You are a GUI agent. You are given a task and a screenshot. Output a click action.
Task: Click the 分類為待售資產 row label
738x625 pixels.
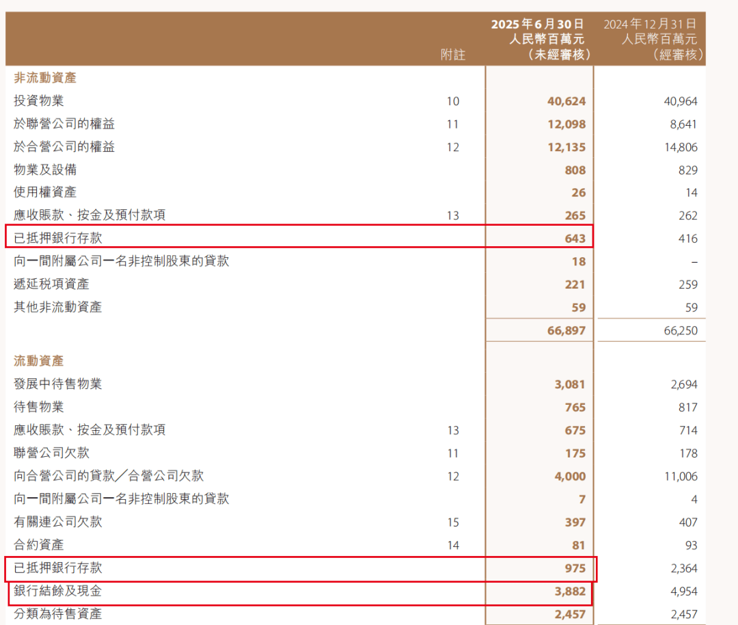coord(57,614)
